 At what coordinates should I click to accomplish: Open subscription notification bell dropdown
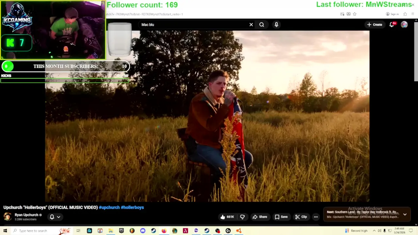tap(55, 217)
